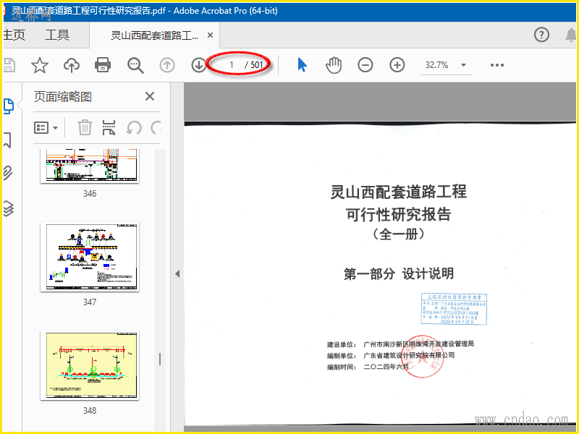The image size is (579, 434).
Task: Select page 347 thumbnail
Action: point(90,257)
